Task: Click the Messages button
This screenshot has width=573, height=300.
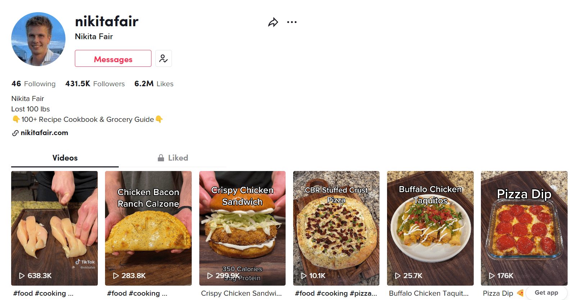Action: [x=113, y=58]
